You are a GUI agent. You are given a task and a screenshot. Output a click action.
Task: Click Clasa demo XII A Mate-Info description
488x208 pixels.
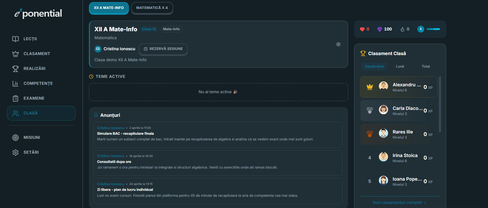coord(120,60)
